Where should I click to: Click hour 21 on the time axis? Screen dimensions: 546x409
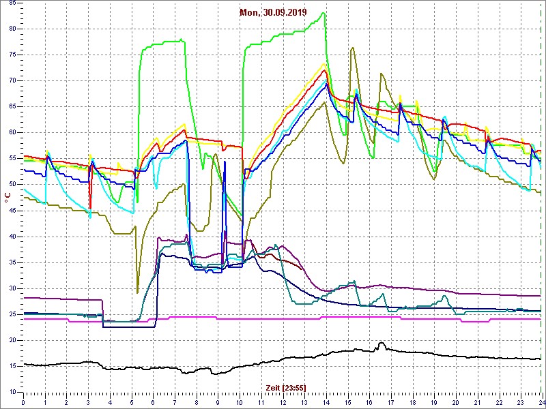(x=476, y=403)
